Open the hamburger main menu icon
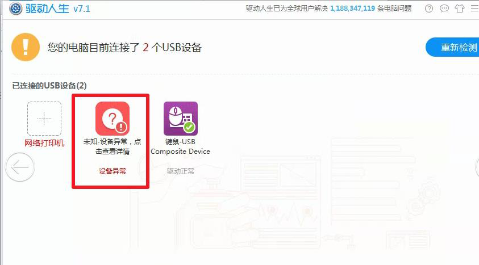The height and width of the screenshot is (265, 479). [475, 9]
